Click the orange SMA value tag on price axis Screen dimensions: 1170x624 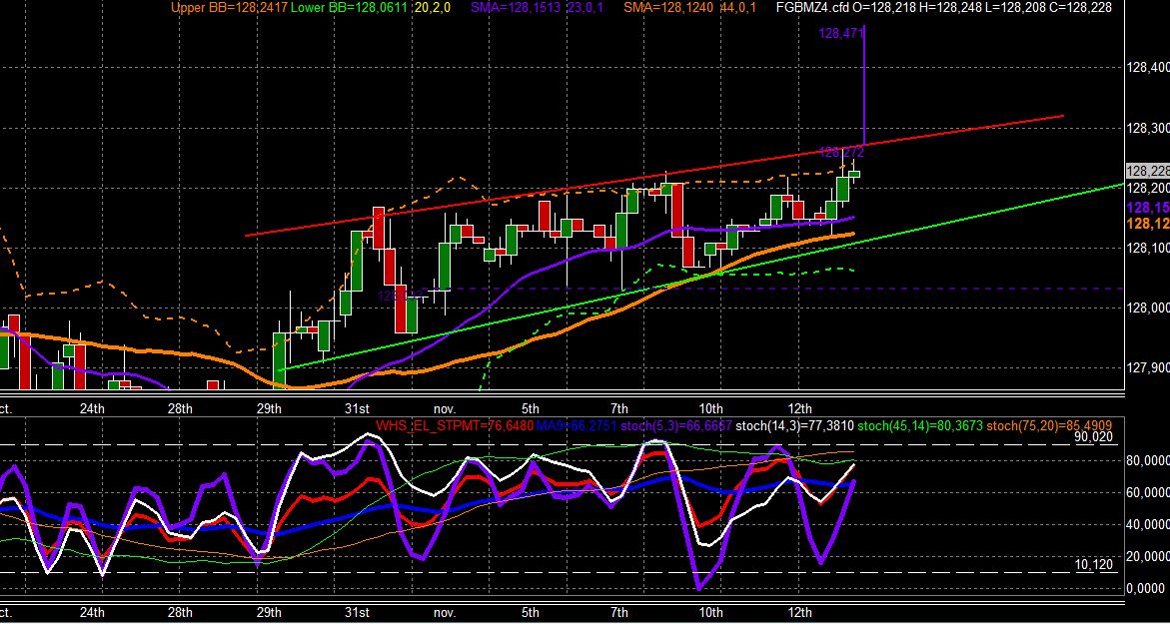coord(1148,224)
